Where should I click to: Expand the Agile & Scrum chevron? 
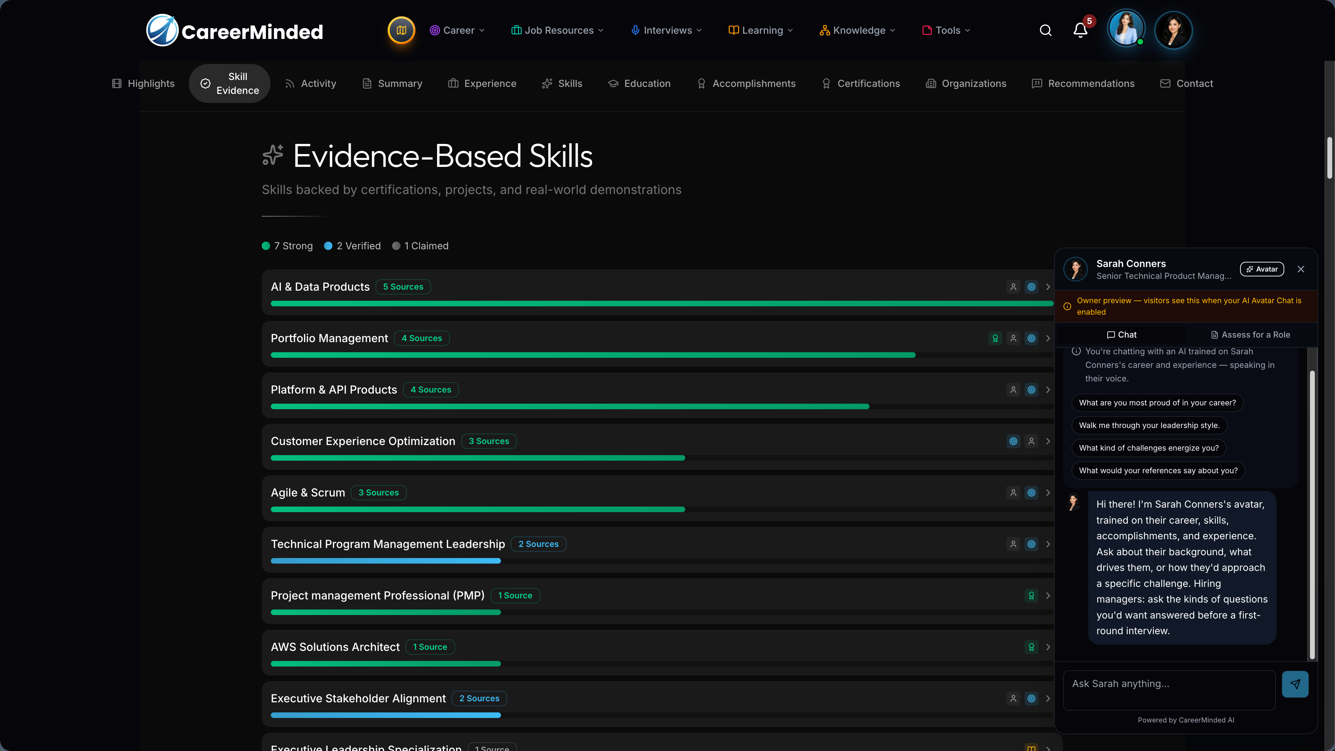(1048, 492)
